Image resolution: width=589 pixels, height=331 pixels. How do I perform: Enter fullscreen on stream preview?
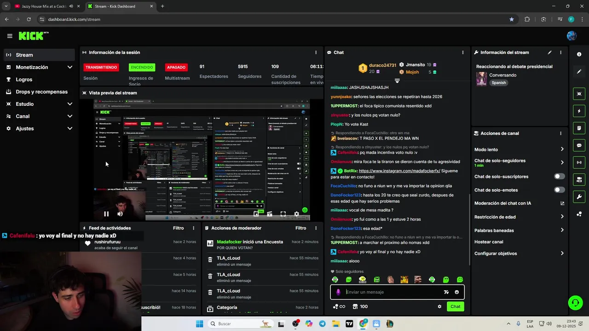(x=283, y=214)
